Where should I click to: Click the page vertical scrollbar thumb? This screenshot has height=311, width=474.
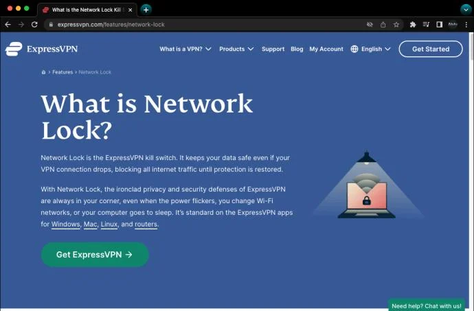pos(471,46)
